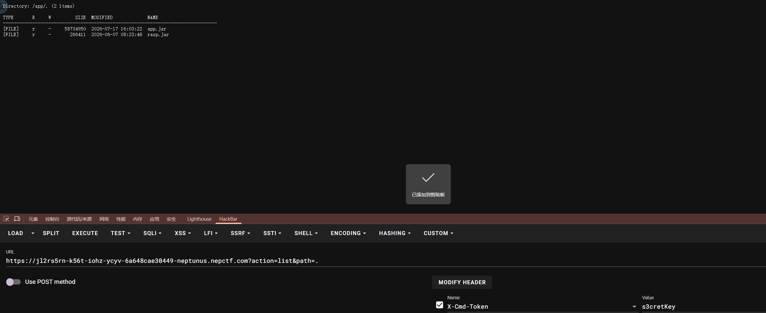Expand the header Name dropdown arrow

click(634, 307)
